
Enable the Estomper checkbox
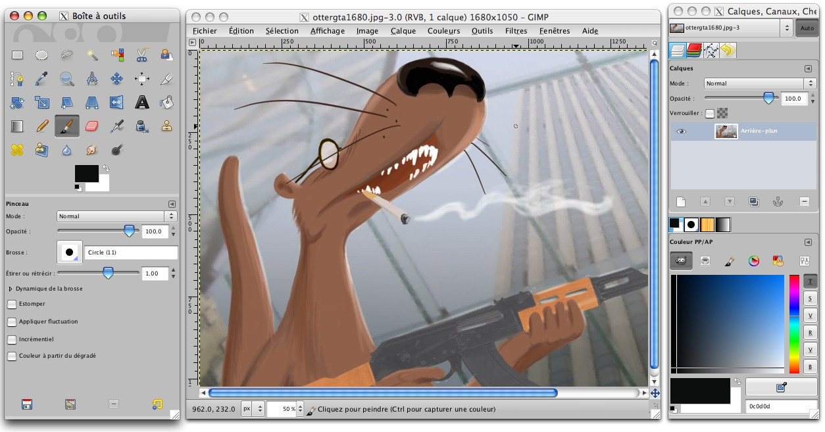(x=11, y=303)
